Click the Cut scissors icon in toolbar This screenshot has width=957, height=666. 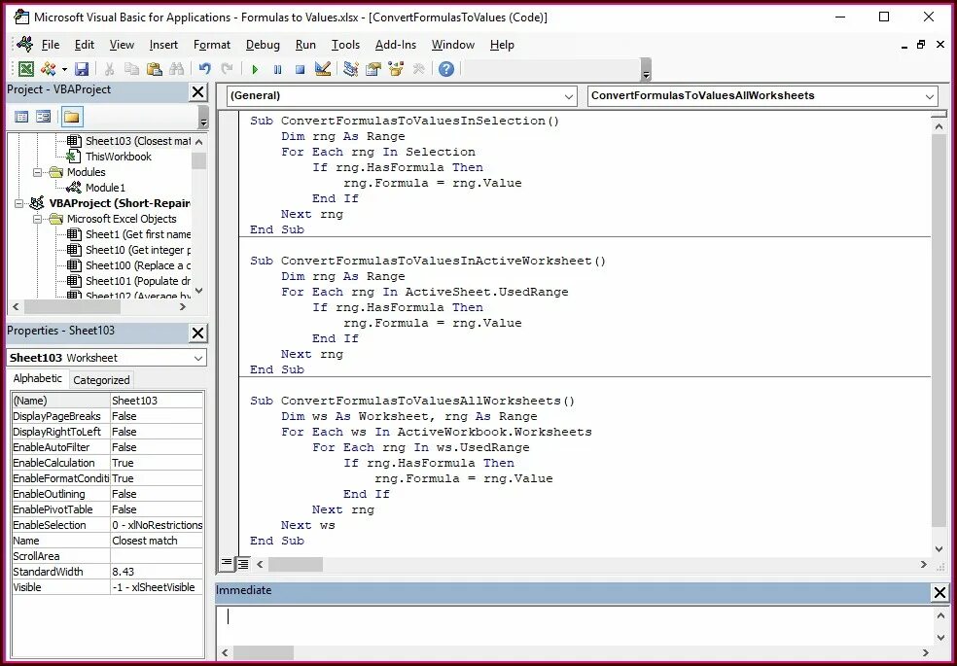(109, 69)
